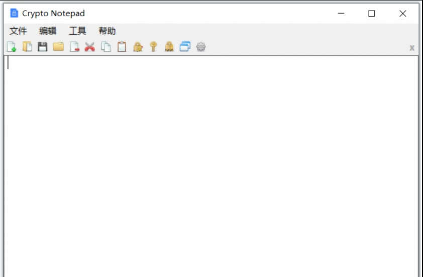
Task: Create a new file with the toolbar icon
Action: (x=12, y=47)
